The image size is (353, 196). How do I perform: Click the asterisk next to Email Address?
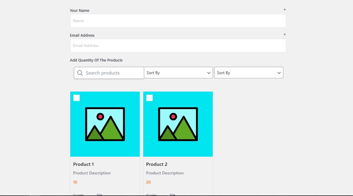[284, 35]
